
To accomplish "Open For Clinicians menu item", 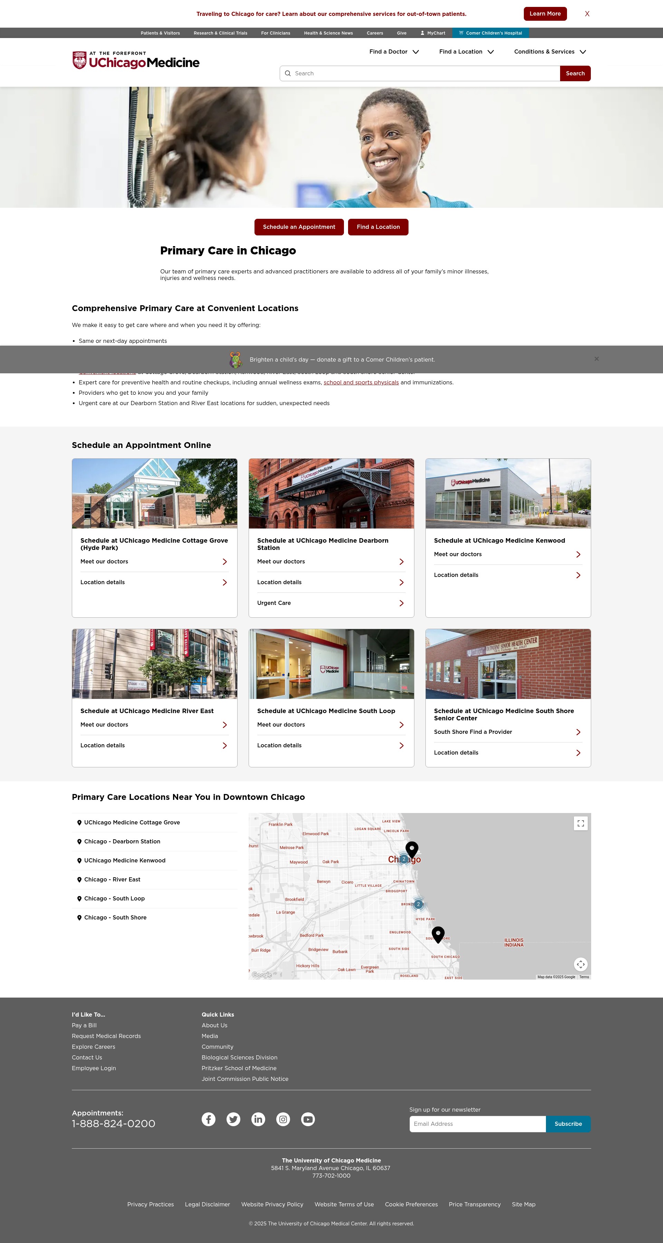I will click(x=275, y=33).
